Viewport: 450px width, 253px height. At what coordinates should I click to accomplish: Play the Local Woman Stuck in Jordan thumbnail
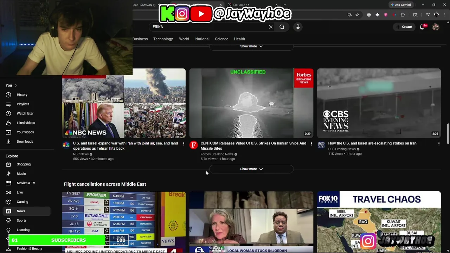pos(251,222)
